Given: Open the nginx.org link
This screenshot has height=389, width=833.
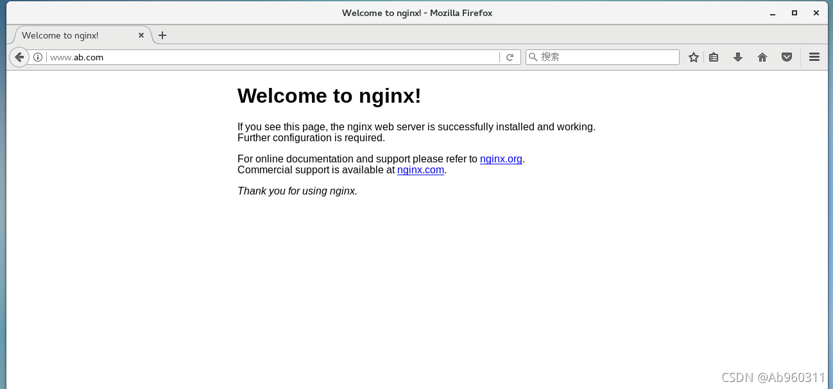Looking at the screenshot, I should coord(501,159).
